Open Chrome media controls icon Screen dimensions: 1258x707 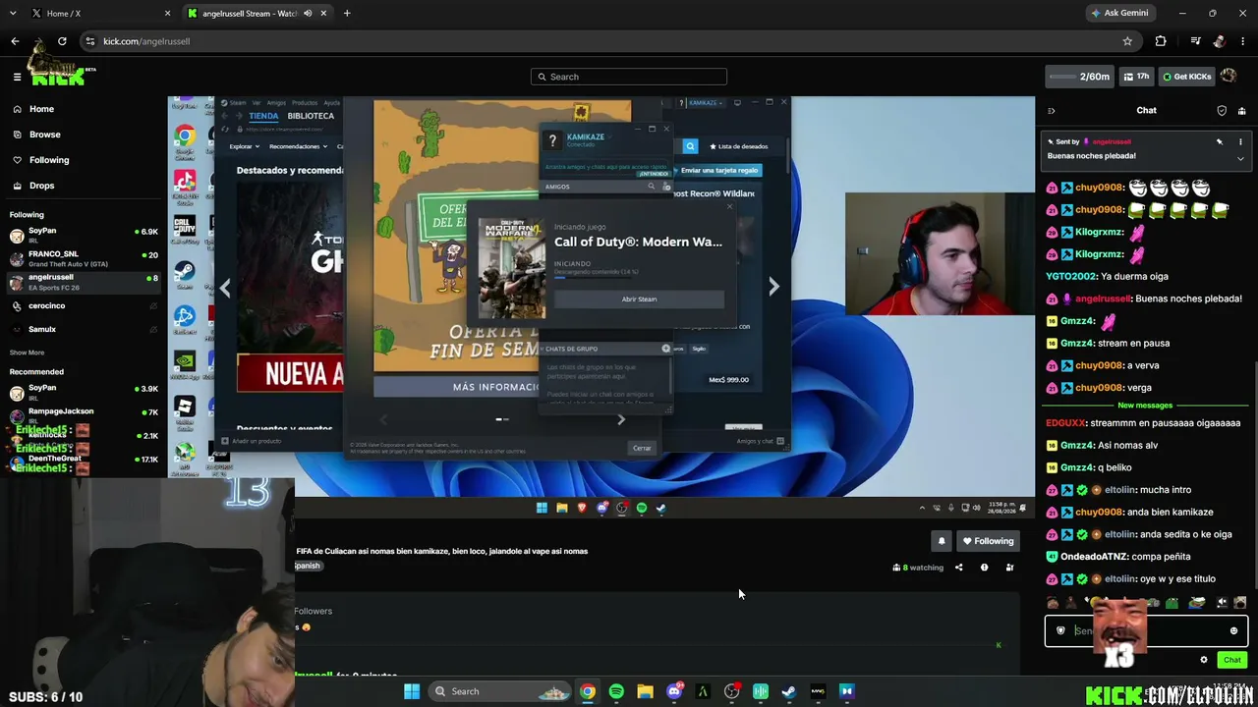(1195, 41)
